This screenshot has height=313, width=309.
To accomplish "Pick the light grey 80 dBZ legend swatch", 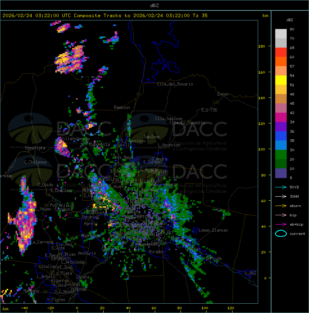I will click(x=281, y=34).
